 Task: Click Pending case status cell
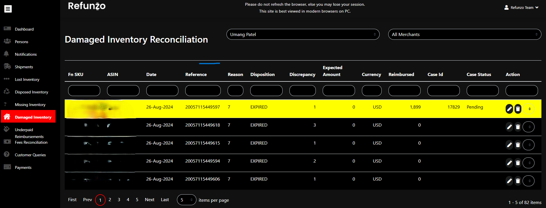pos(475,107)
